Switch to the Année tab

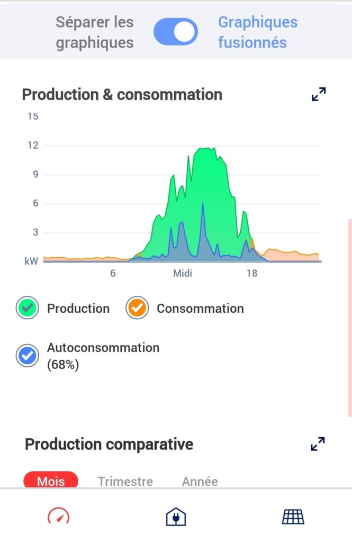(x=200, y=481)
